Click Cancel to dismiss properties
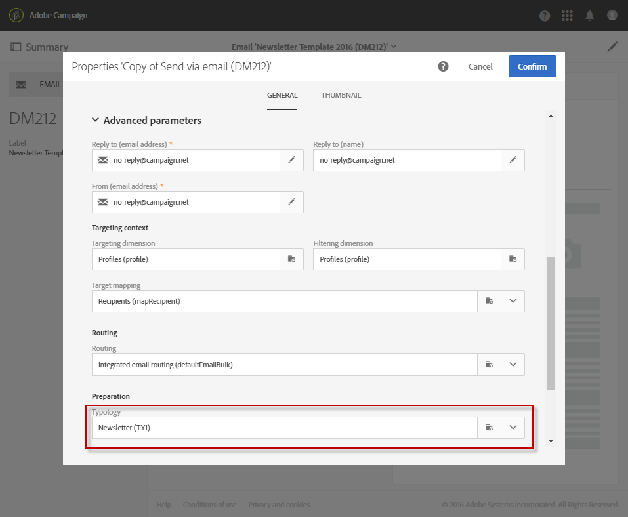Image resolution: width=628 pixels, height=517 pixels. 480,66
